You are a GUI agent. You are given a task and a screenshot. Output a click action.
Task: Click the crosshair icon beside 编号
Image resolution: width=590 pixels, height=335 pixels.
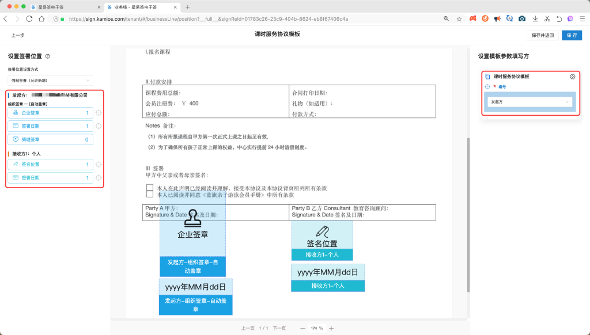coord(487,86)
